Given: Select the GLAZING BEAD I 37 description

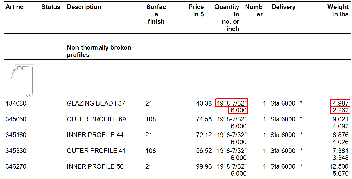Looking at the screenshot, I should (x=96, y=103).
